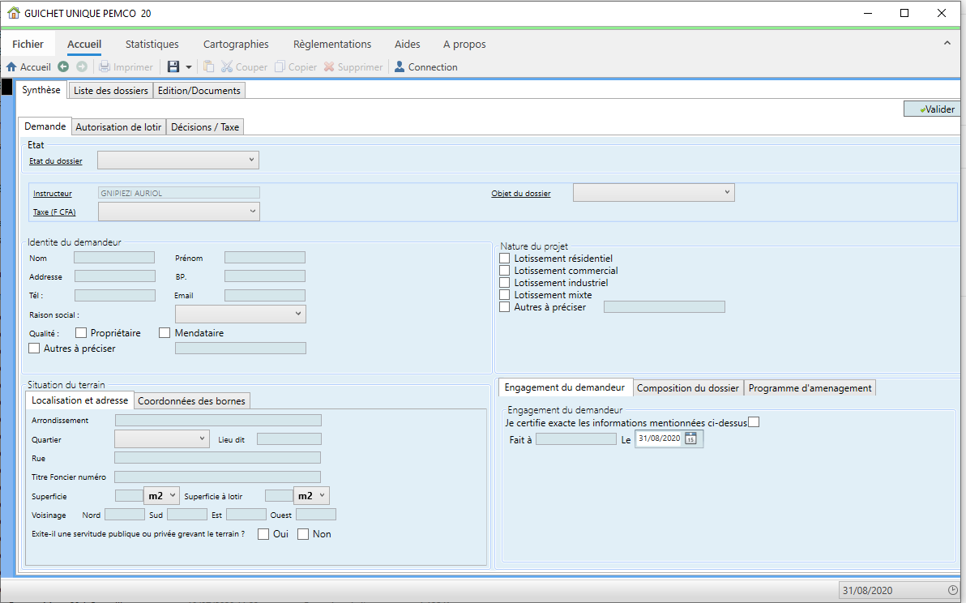Open the Statistiques ribbon tab
Screen dimensions: 966x603
click(152, 44)
